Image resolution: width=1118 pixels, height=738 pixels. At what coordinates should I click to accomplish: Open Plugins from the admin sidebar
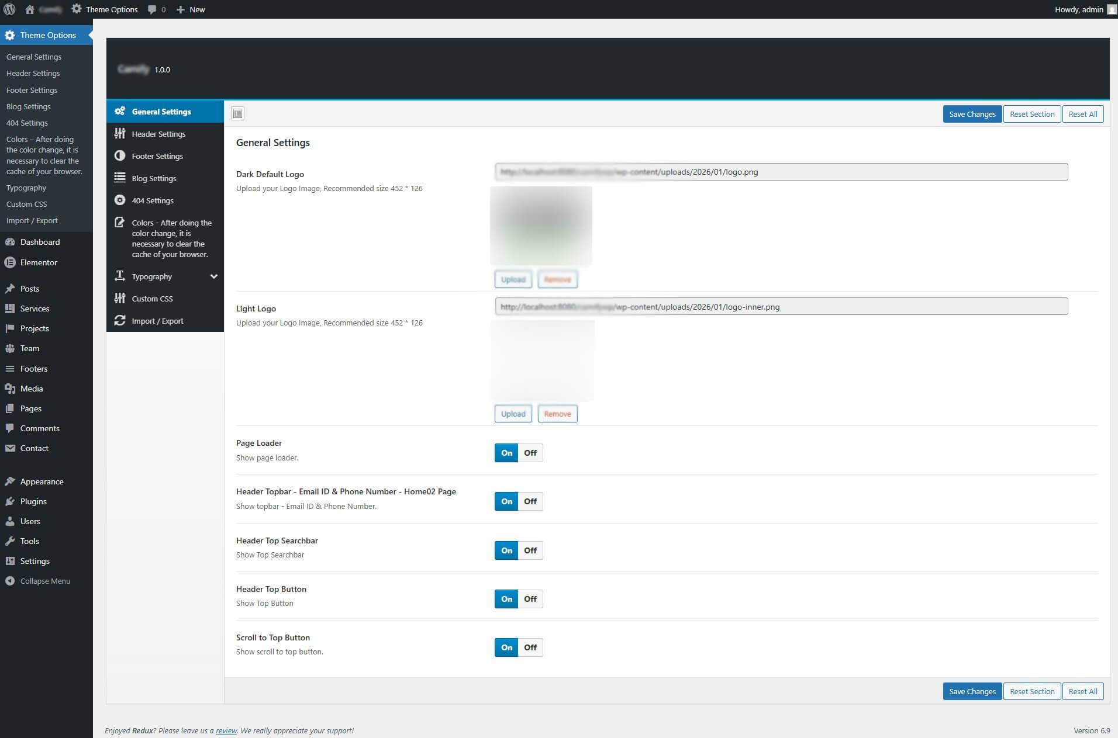point(33,501)
